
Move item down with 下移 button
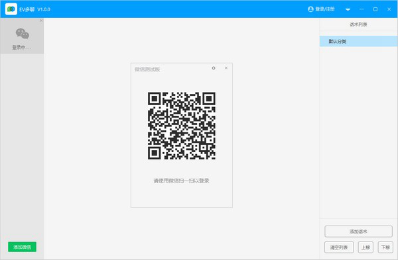(385, 247)
